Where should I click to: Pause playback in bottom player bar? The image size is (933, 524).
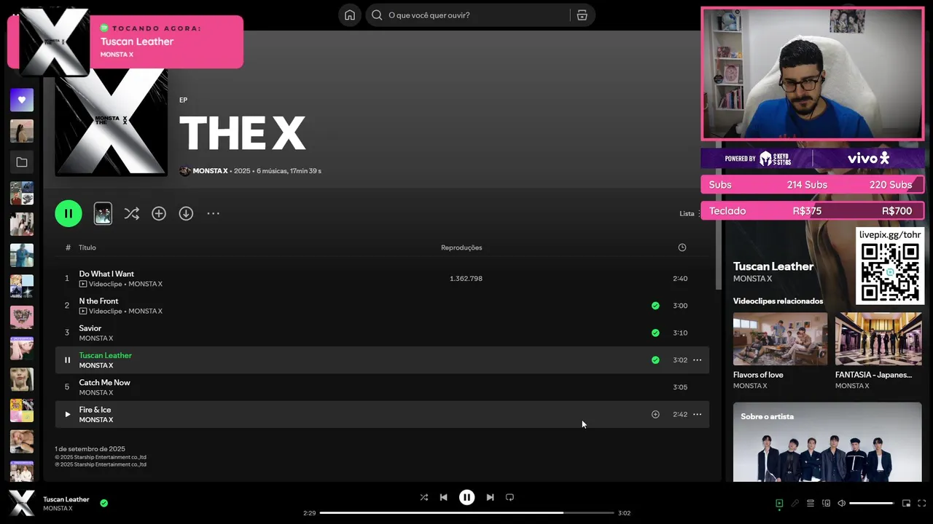tap(466, 497)
